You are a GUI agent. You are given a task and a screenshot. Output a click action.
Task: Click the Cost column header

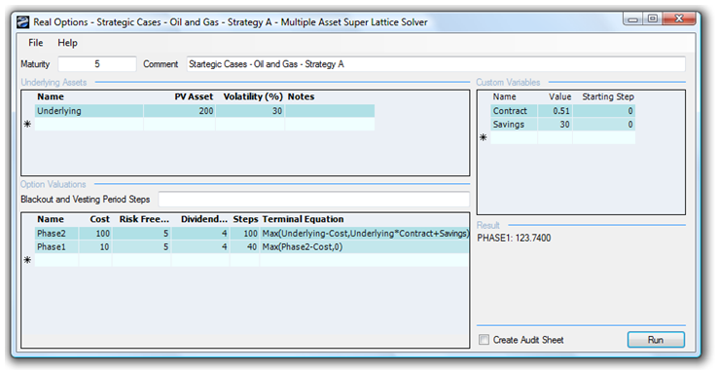pos(99,219)
